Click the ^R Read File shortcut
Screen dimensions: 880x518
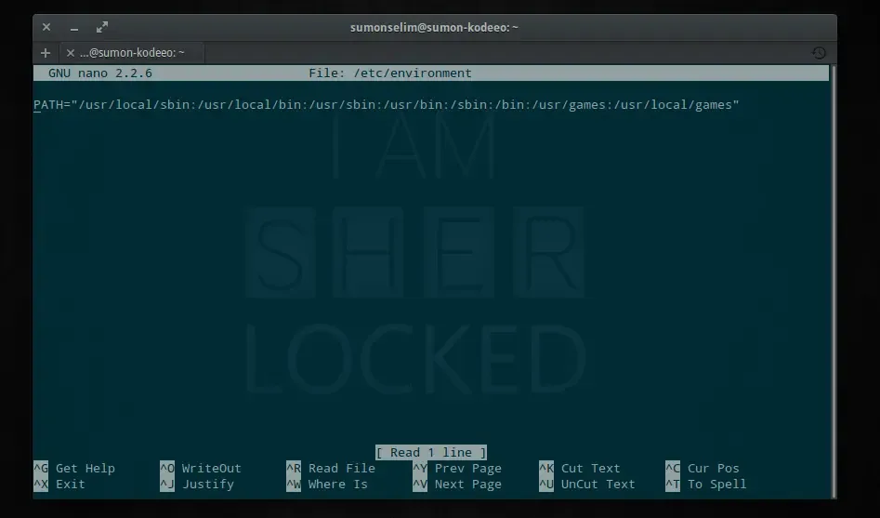point(331,468)
